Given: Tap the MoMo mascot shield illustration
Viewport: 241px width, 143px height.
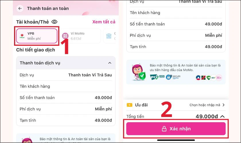Looking at the screenshot, I should 139,72.
